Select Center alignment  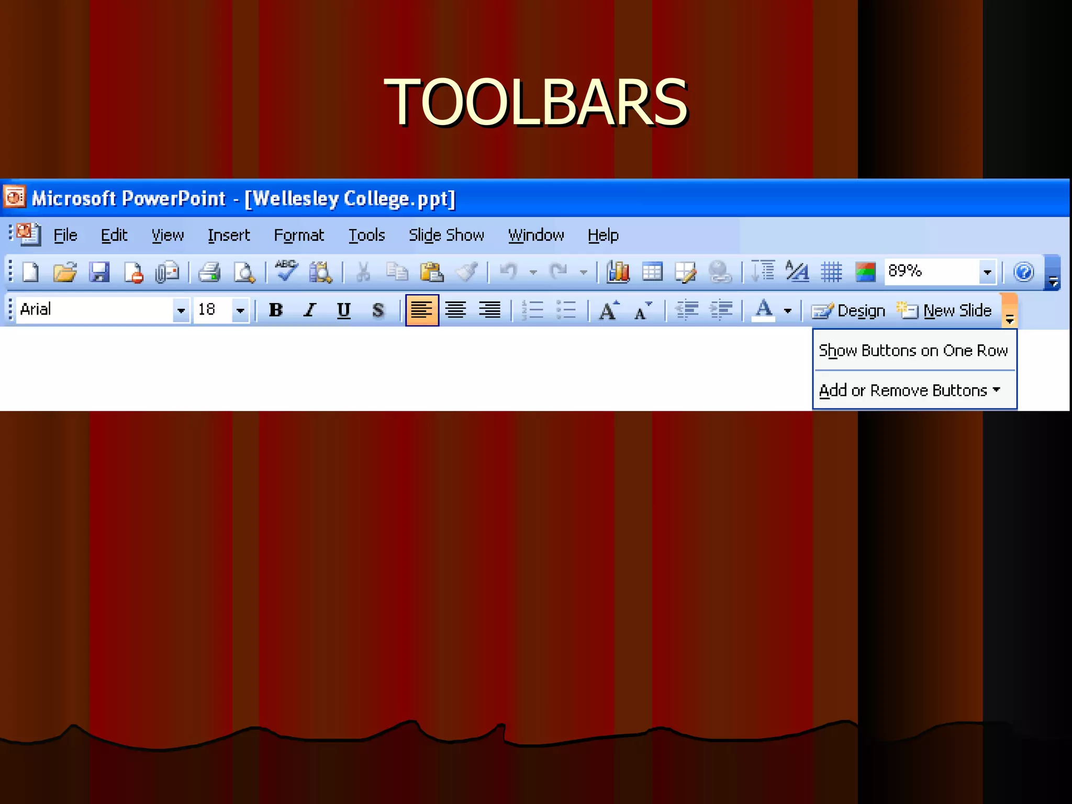456,310
